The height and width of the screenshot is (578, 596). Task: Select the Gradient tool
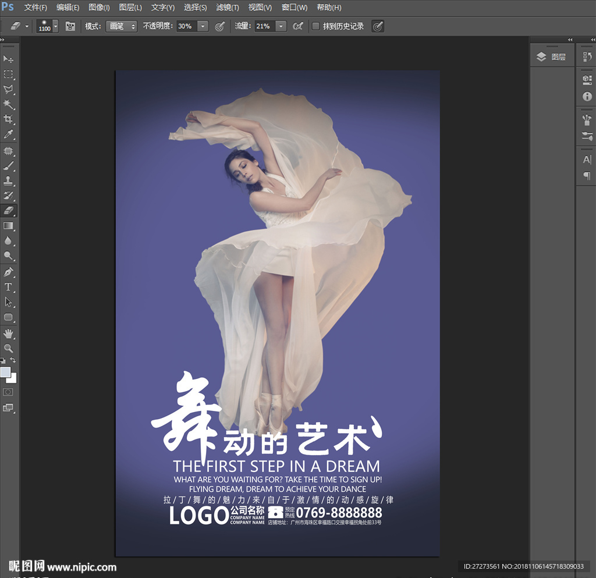[x=8, y=226]
